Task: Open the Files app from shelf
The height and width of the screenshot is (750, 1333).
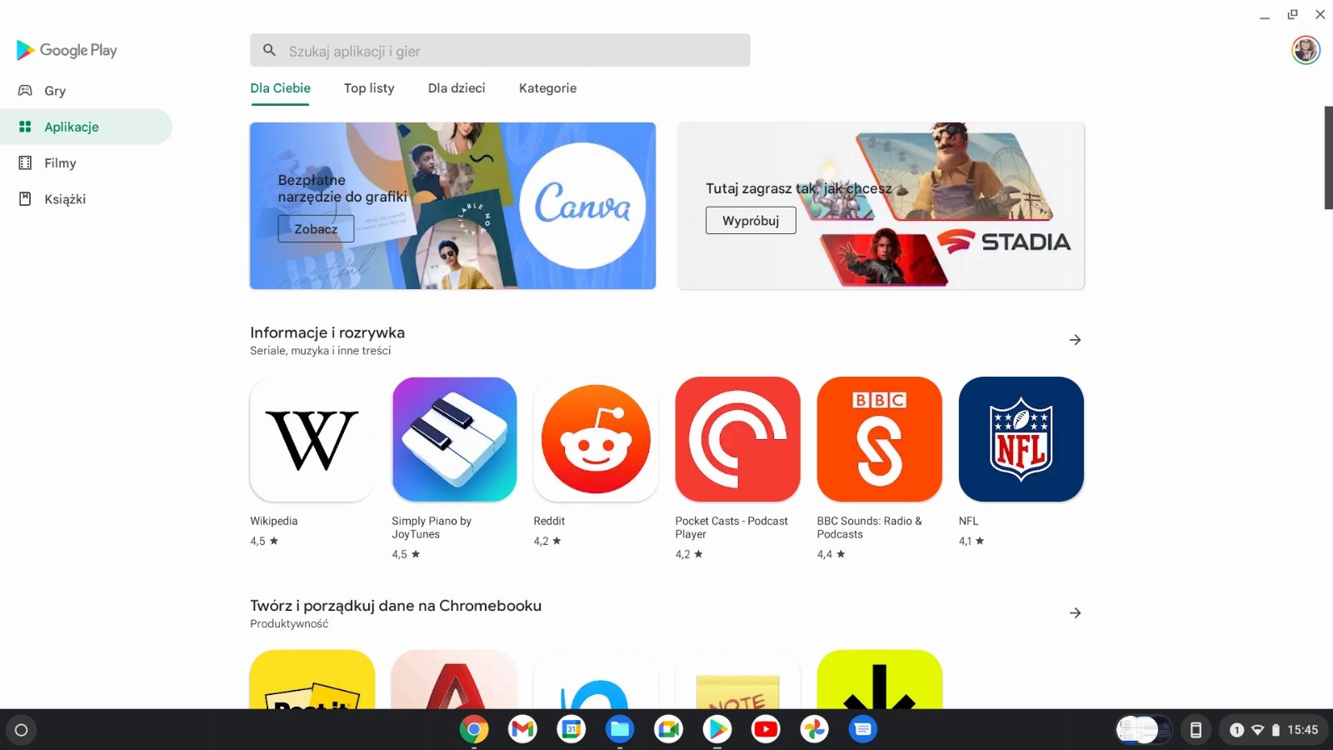Action: click(620, 730)
